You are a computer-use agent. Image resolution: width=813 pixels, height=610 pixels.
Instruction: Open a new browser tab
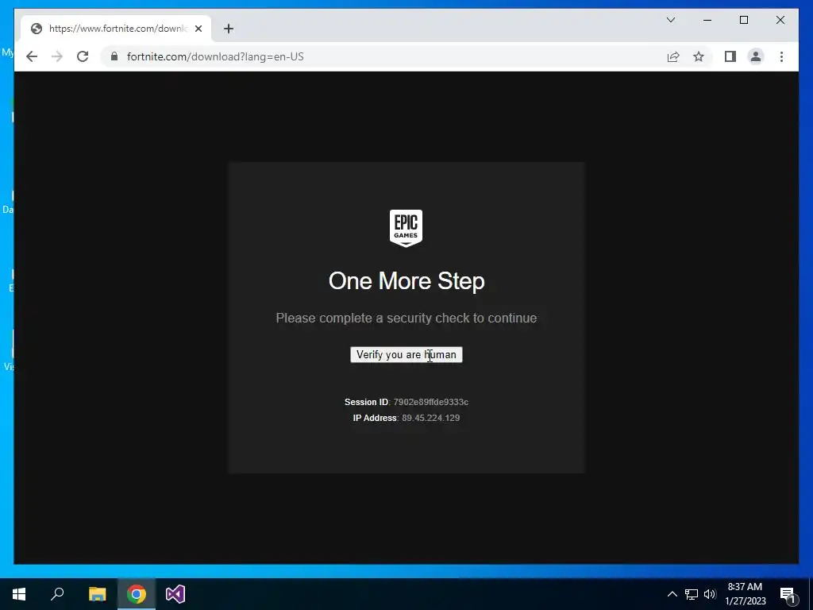point(229,29)
